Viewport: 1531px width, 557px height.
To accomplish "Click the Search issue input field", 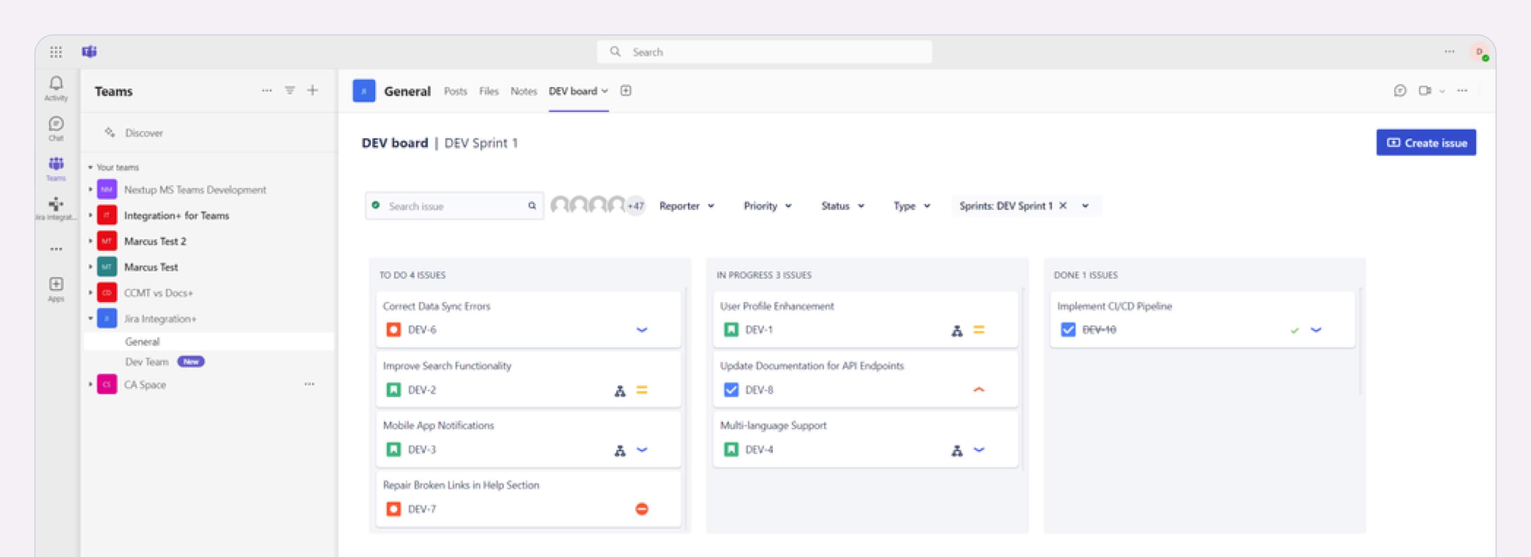I will [x=454, y=206].
